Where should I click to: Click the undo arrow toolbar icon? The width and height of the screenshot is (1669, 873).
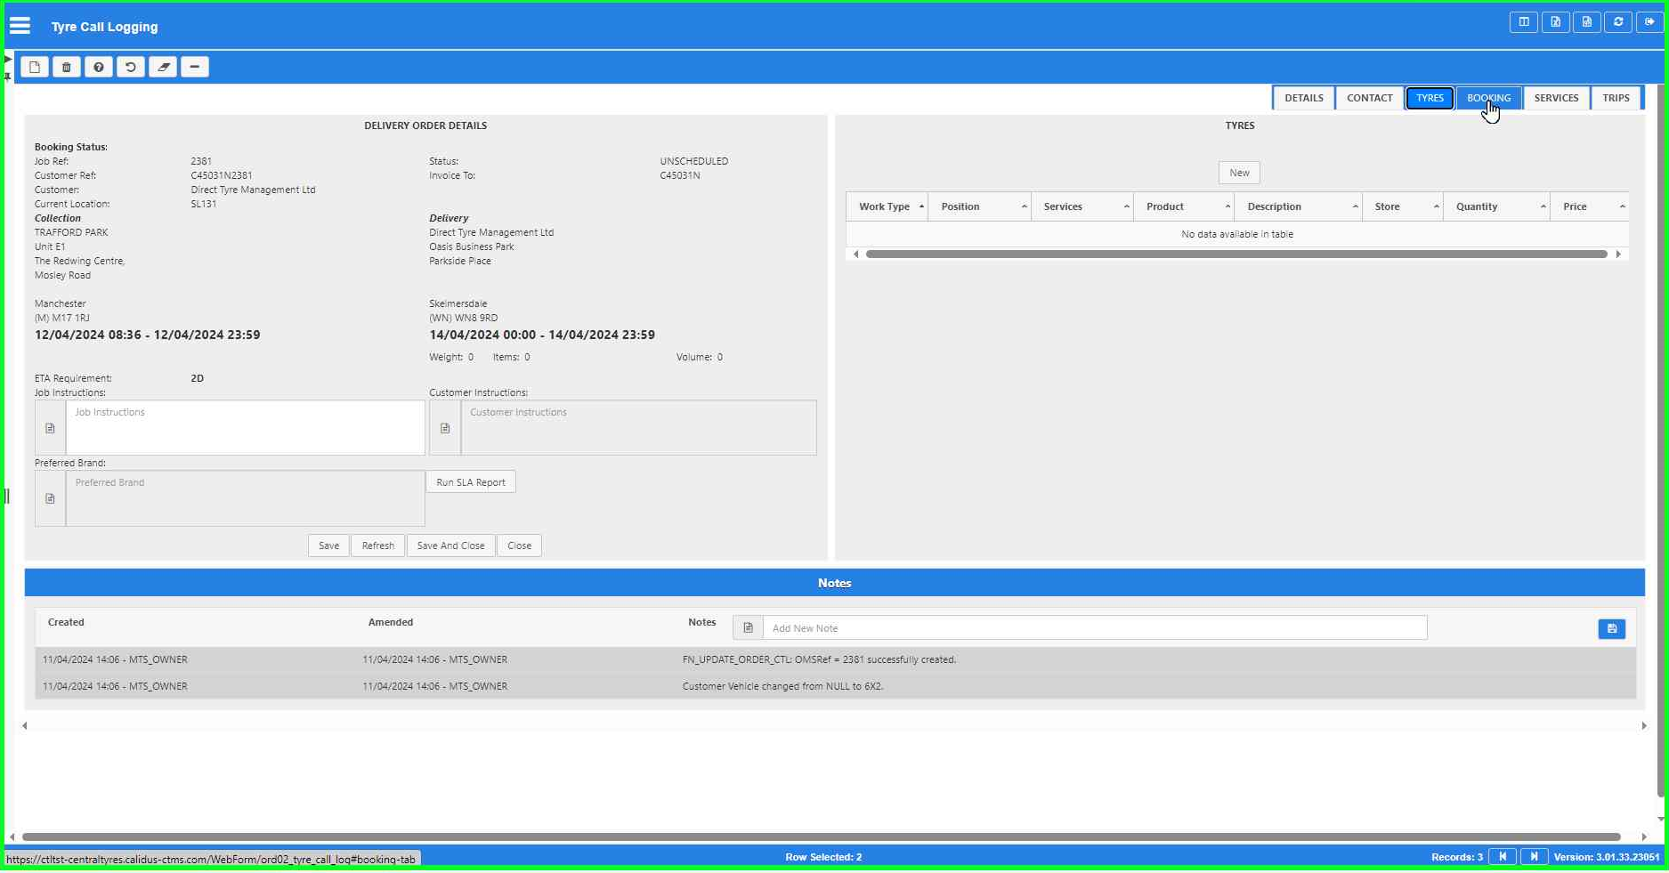[131, 67]
